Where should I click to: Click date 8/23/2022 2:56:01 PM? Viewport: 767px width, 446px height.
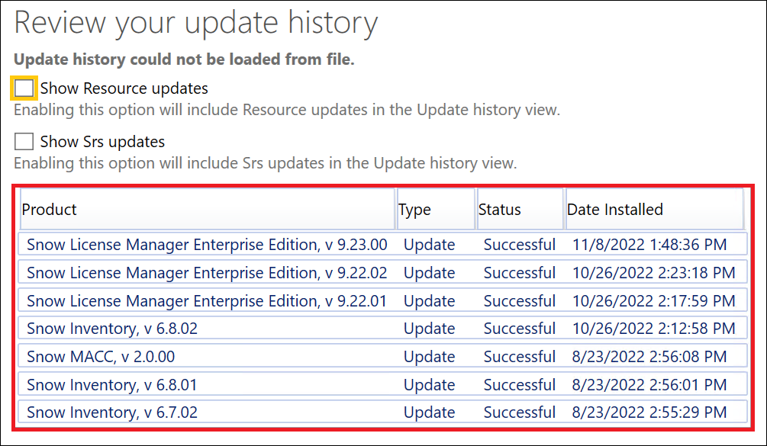[649, 384]
